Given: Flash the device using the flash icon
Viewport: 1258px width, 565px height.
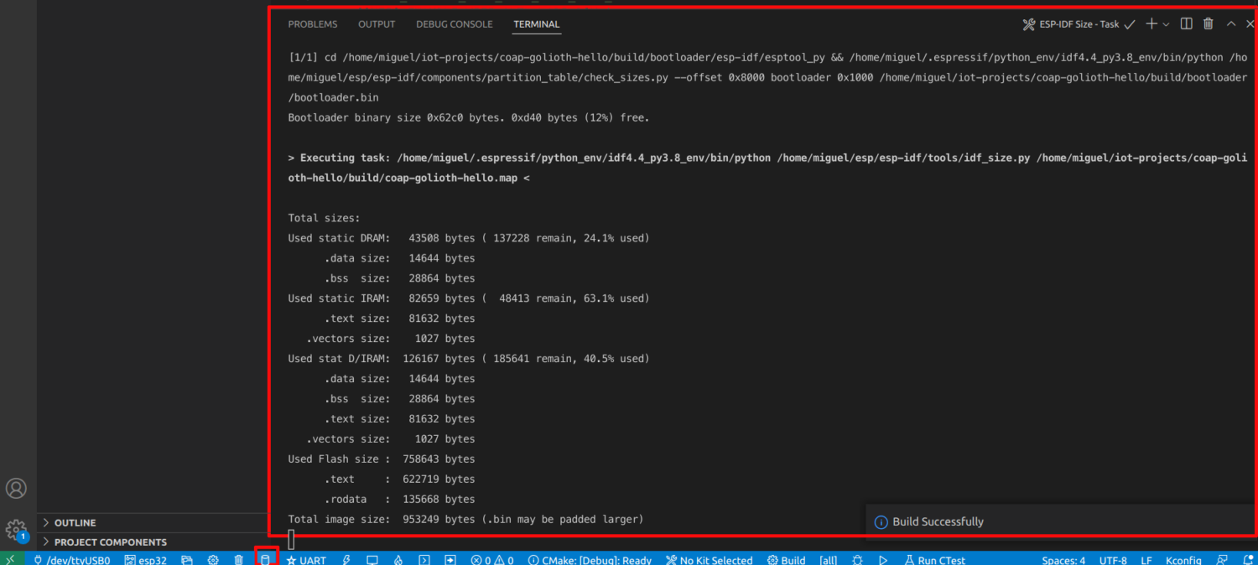Looking at the screenshot, I should [346, 559].
